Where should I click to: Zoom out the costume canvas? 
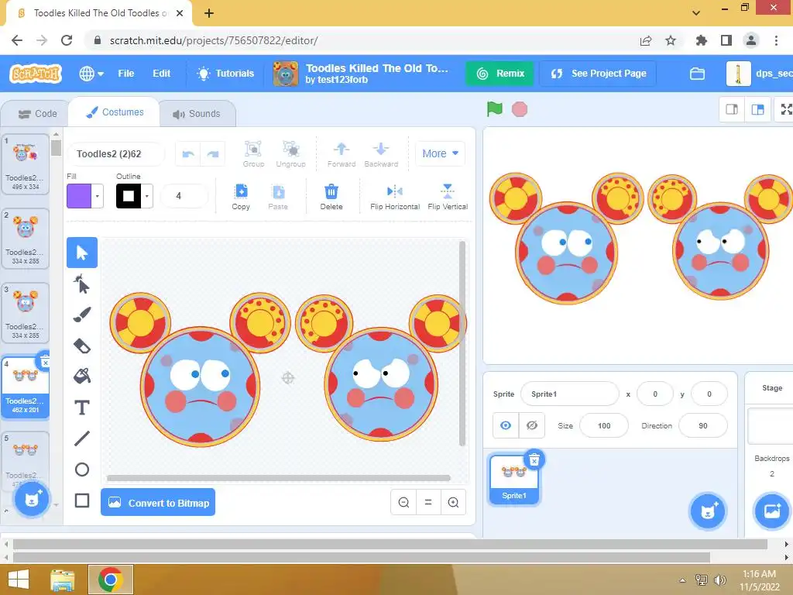pyautogui.click(x=403, y=502)
